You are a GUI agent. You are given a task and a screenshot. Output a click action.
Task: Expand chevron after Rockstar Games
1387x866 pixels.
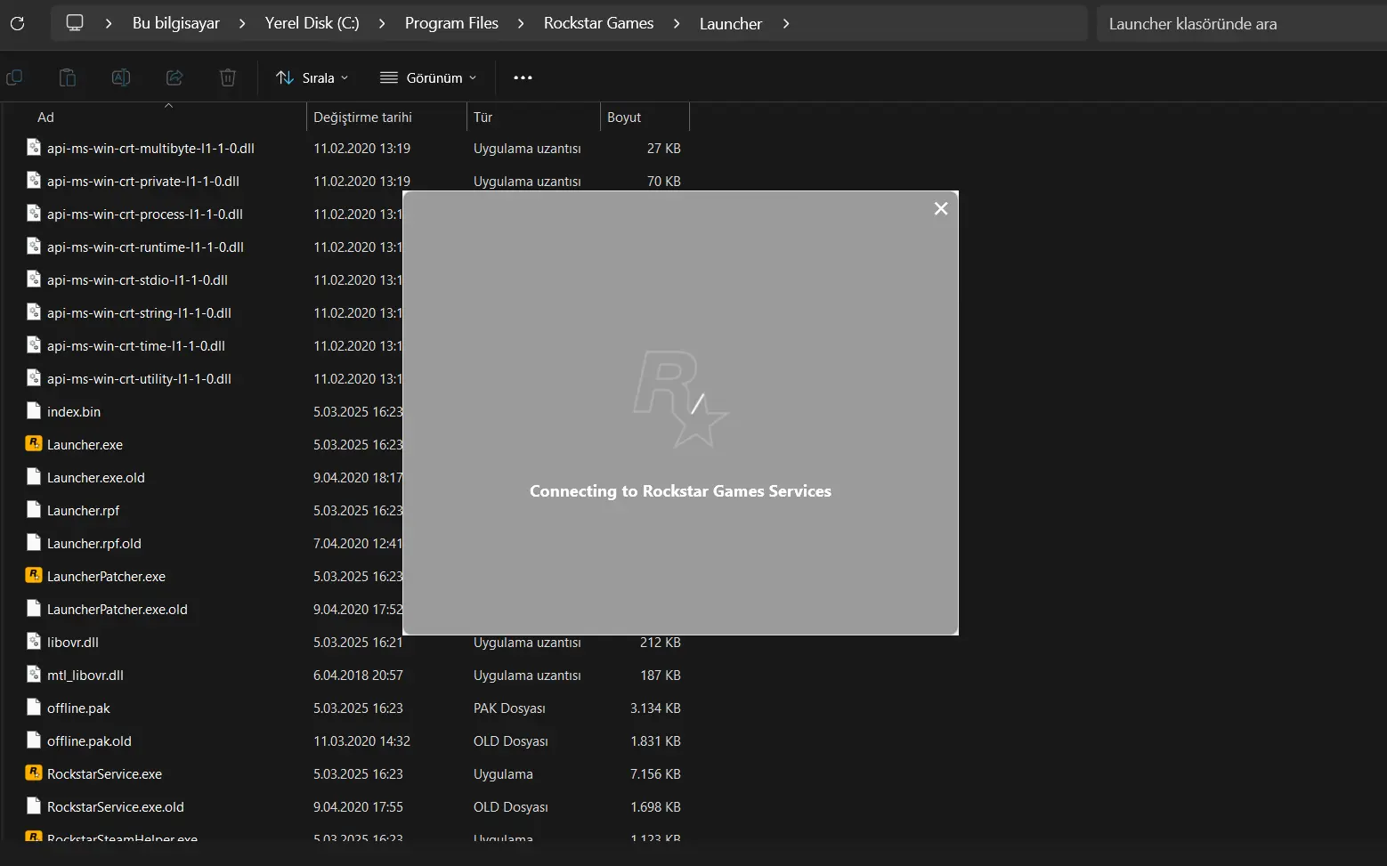pyautogui.click(x=677, y=24)
